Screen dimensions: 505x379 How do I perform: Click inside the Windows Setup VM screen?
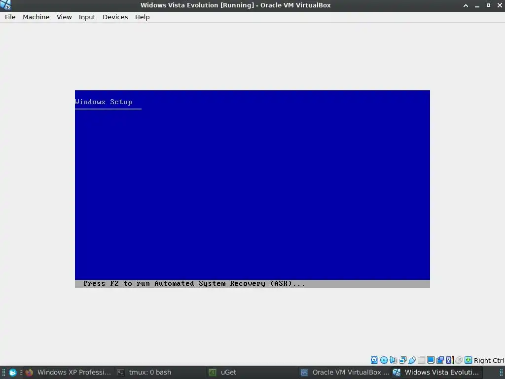coord(252,189)
